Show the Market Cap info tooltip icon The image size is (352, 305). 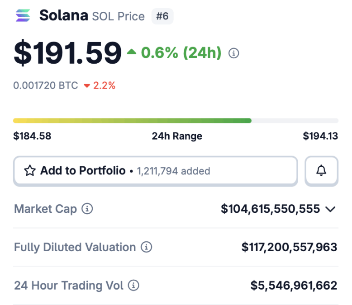point(87,209)
